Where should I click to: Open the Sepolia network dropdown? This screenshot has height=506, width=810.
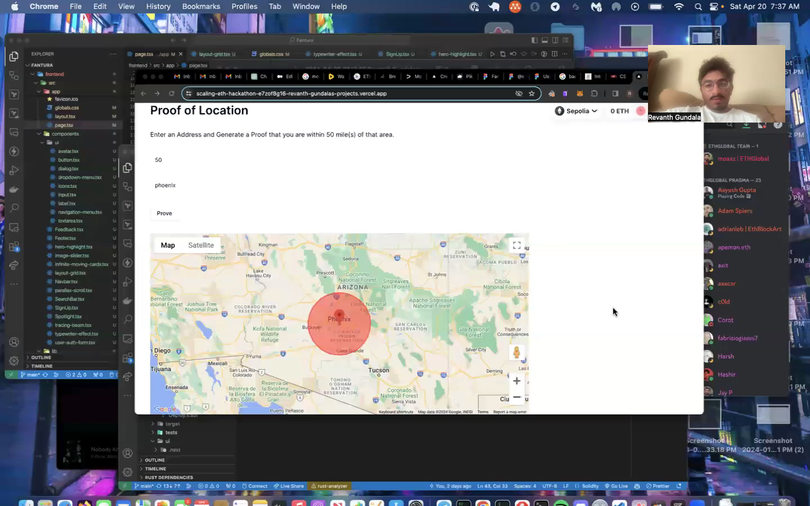point(575,111)
